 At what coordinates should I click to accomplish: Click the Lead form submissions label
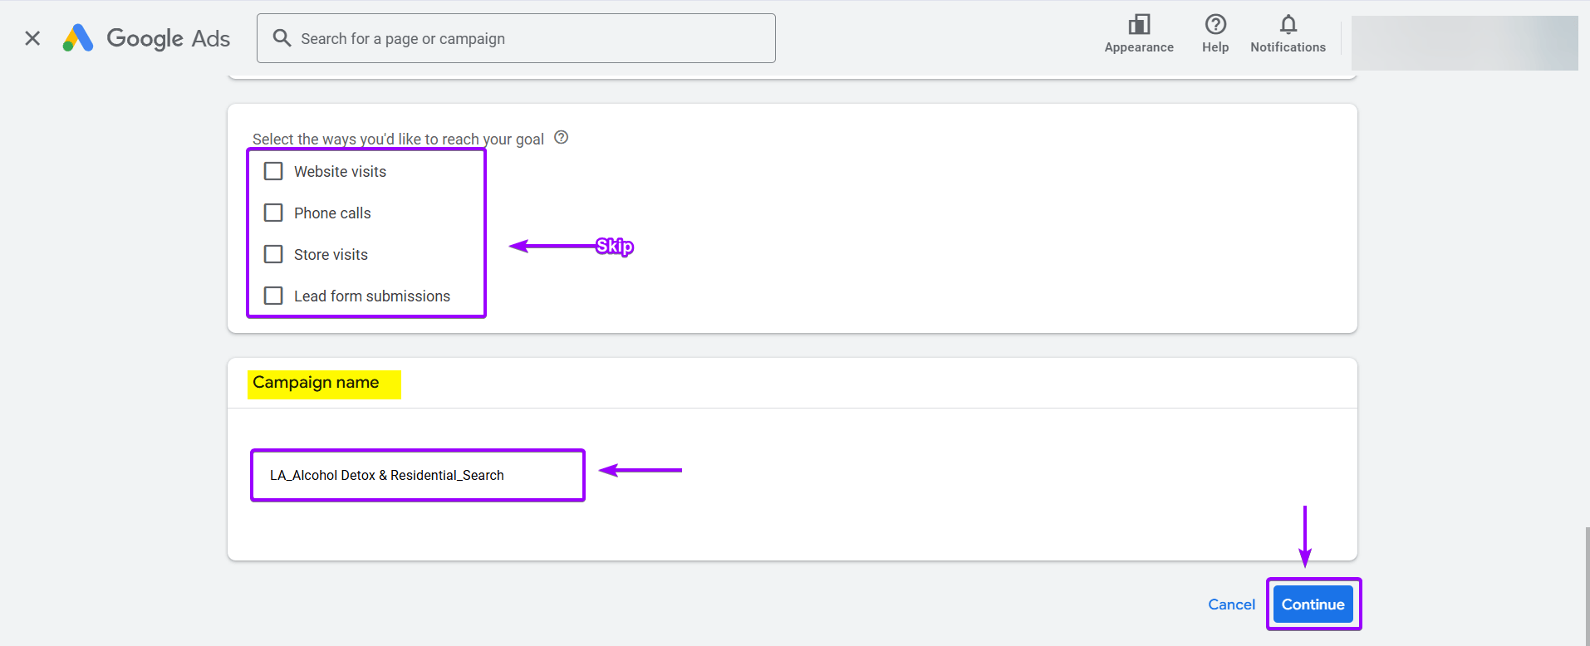[371, 296]
